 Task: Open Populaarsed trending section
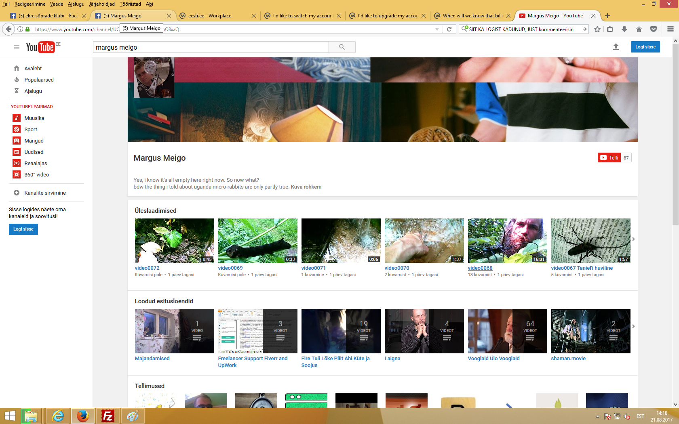point(34,80)
